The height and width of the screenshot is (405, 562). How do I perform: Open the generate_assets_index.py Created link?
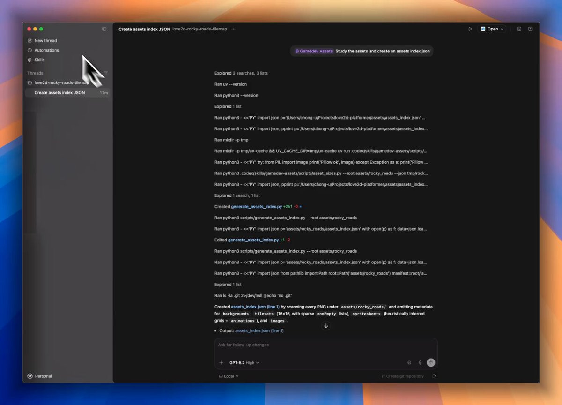[x=257, y=207]
